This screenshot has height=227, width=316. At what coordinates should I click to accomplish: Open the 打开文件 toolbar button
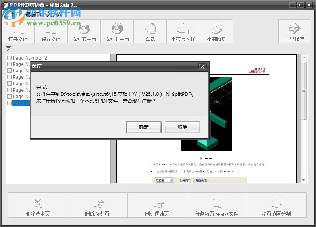(x=18, y=31)
